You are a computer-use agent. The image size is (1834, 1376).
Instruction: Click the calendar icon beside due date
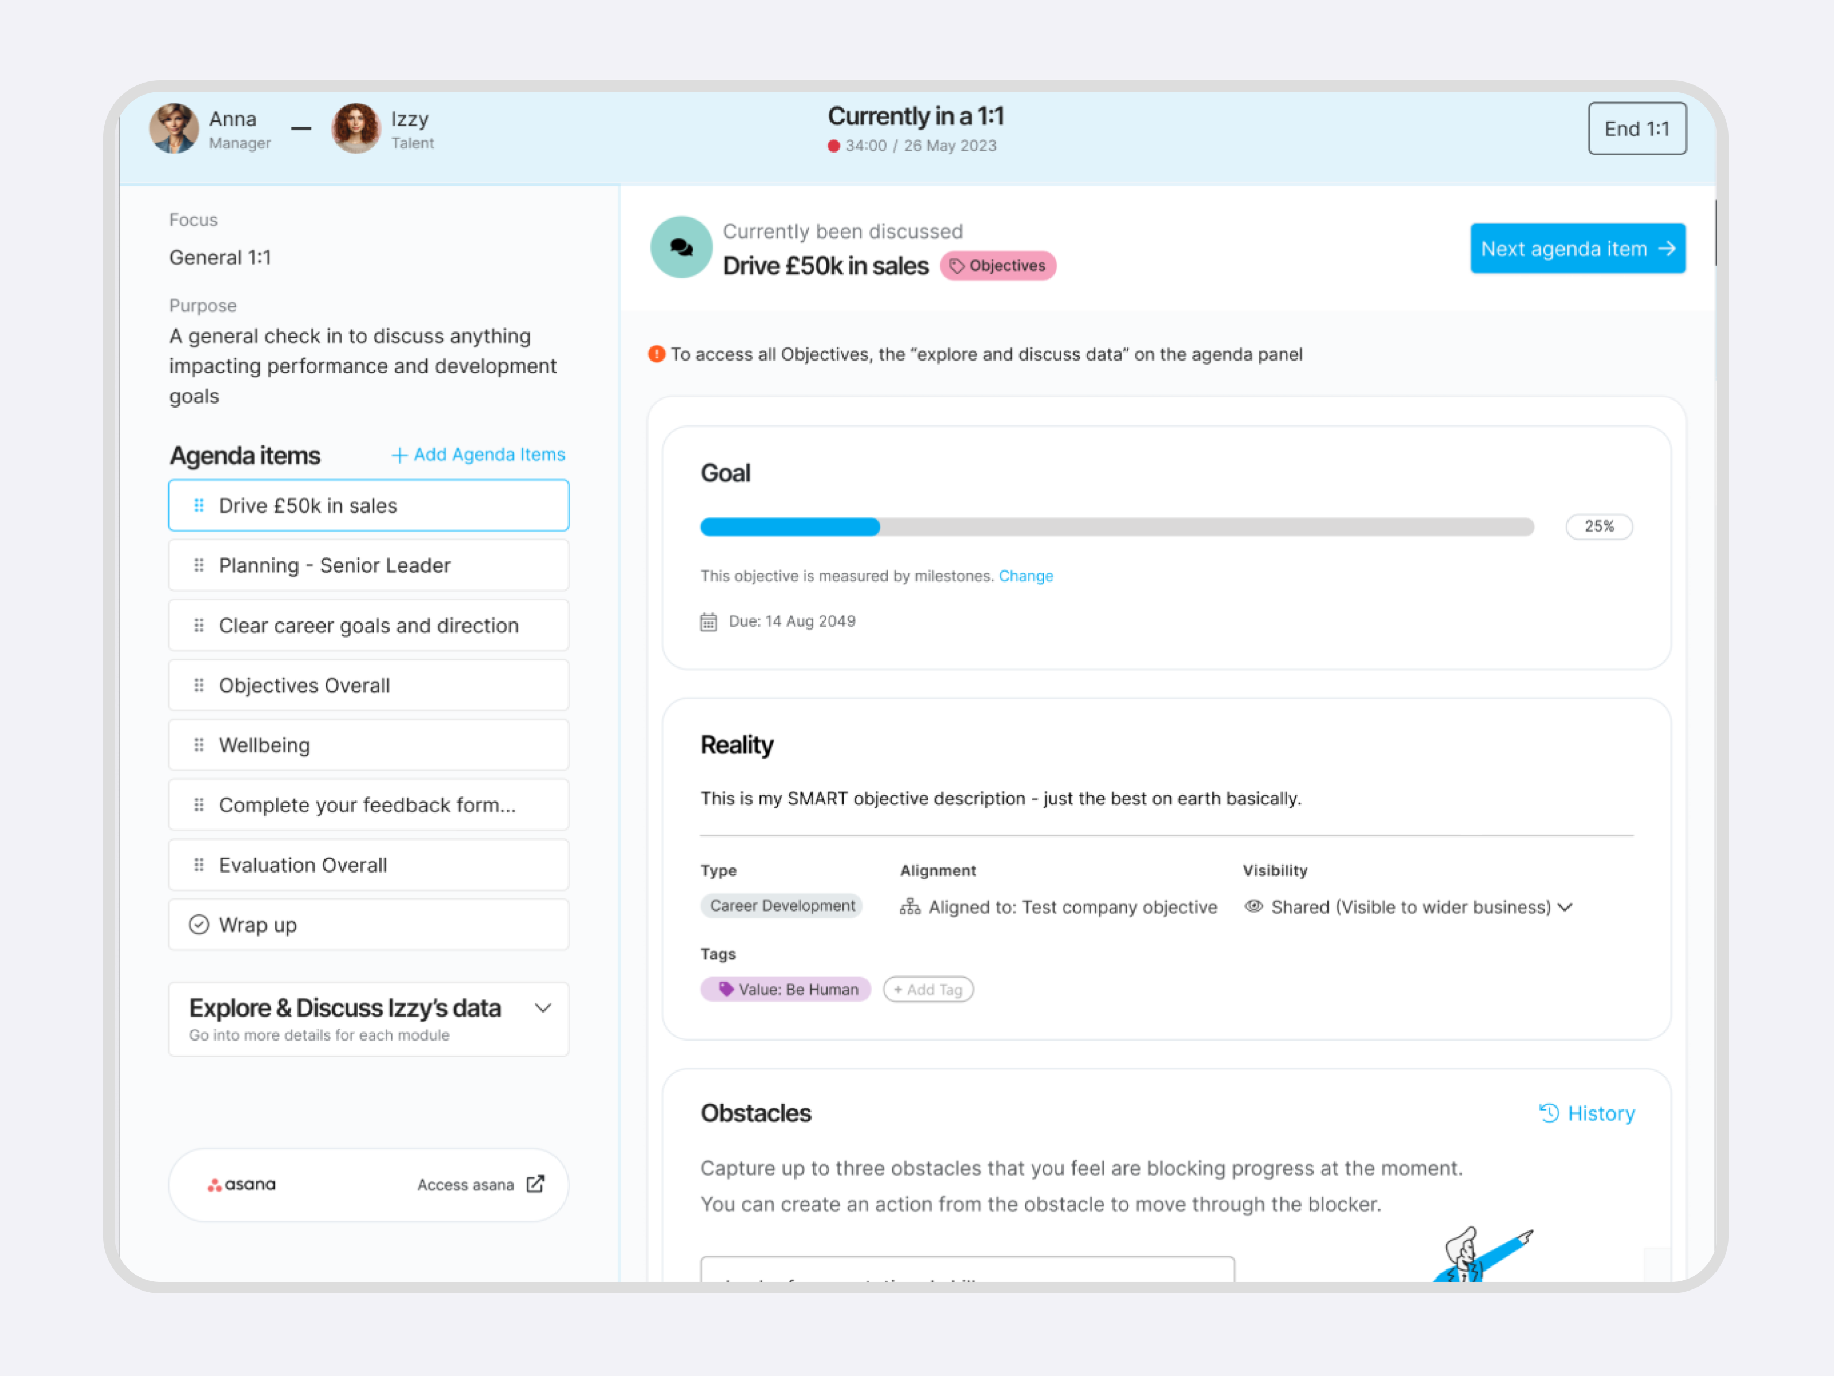[x=708, y=621]
